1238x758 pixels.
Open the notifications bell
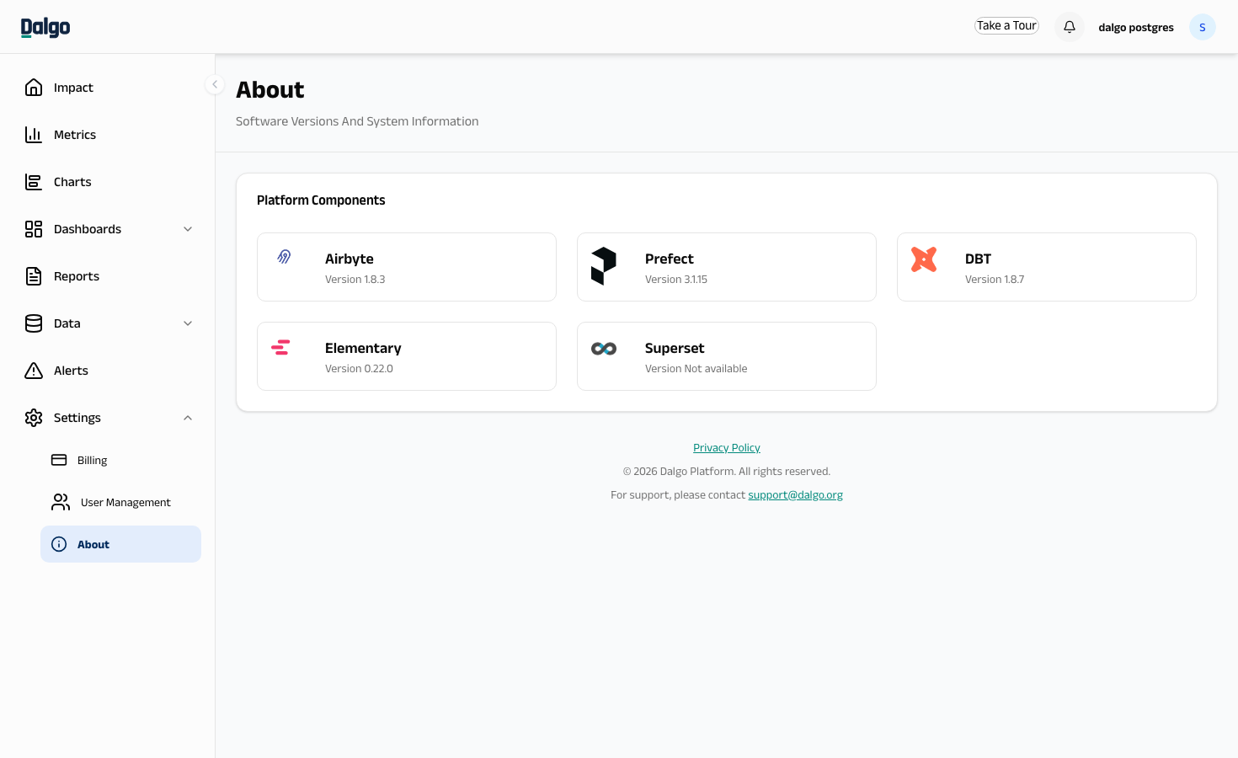[1069, 27]
